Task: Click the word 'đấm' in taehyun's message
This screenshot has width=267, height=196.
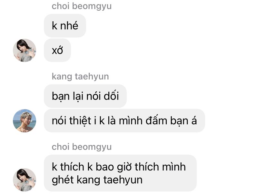Action: click(156, 120)
